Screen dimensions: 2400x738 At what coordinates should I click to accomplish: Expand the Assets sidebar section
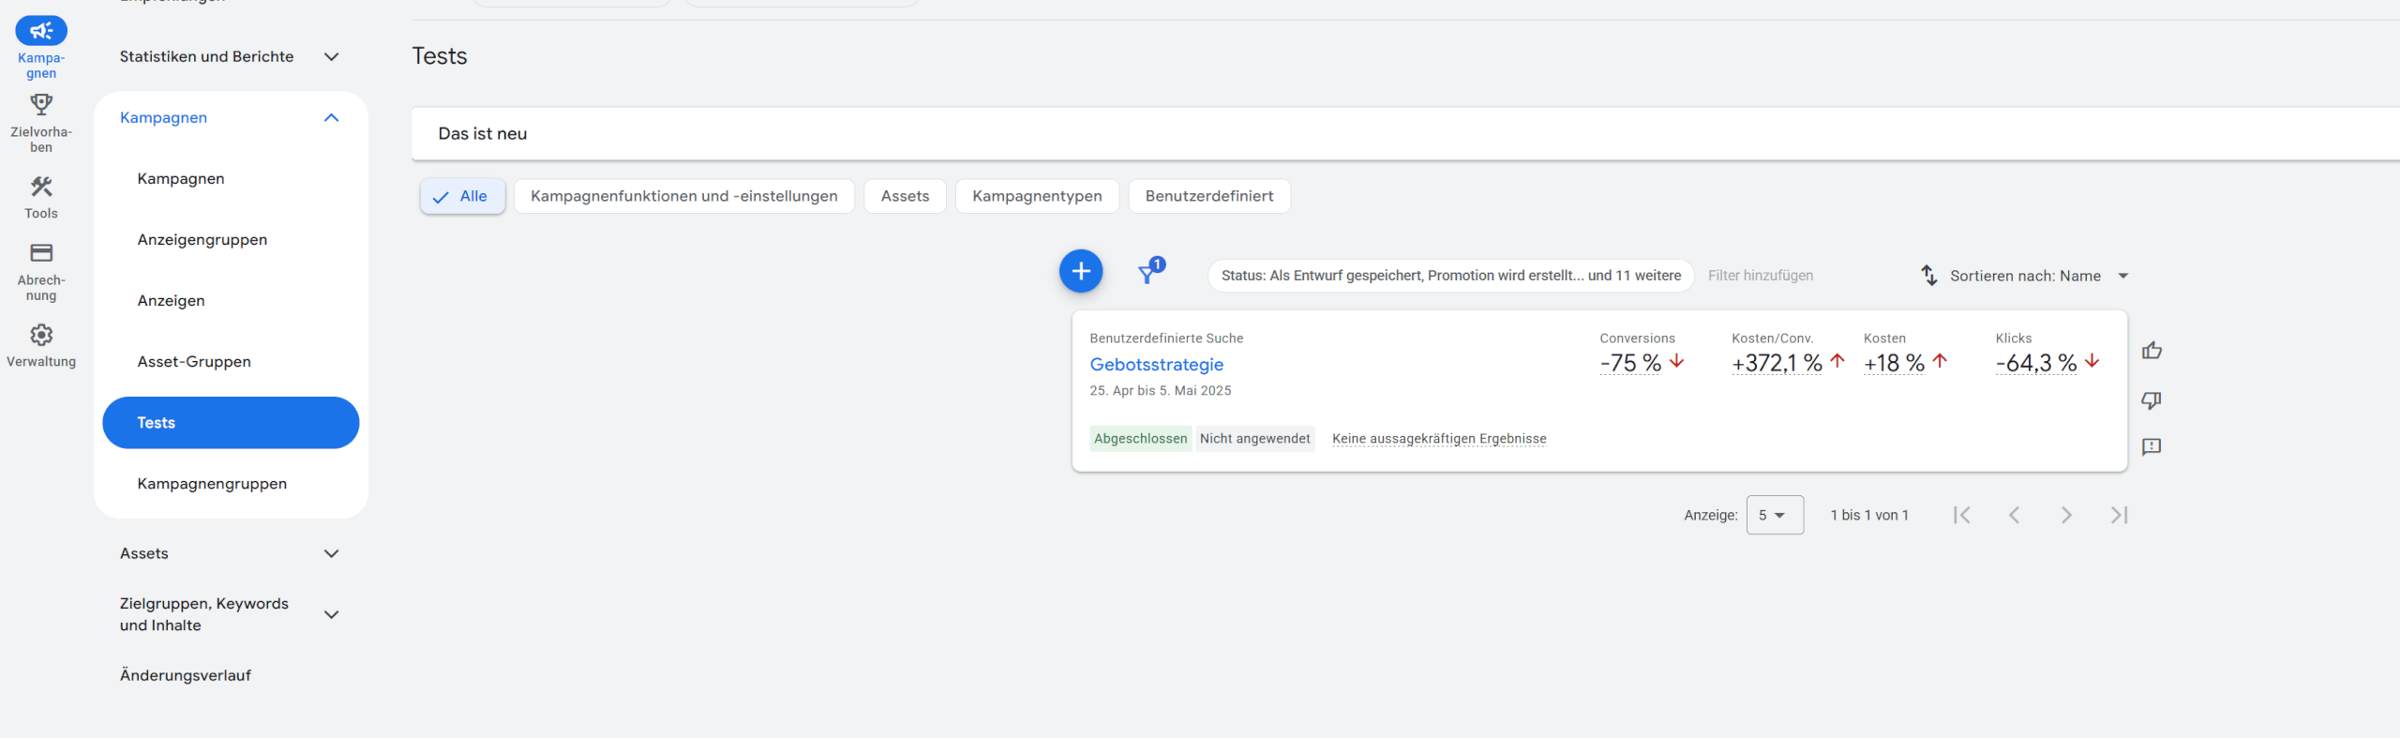pyautogui.click(x=331, y=553)
